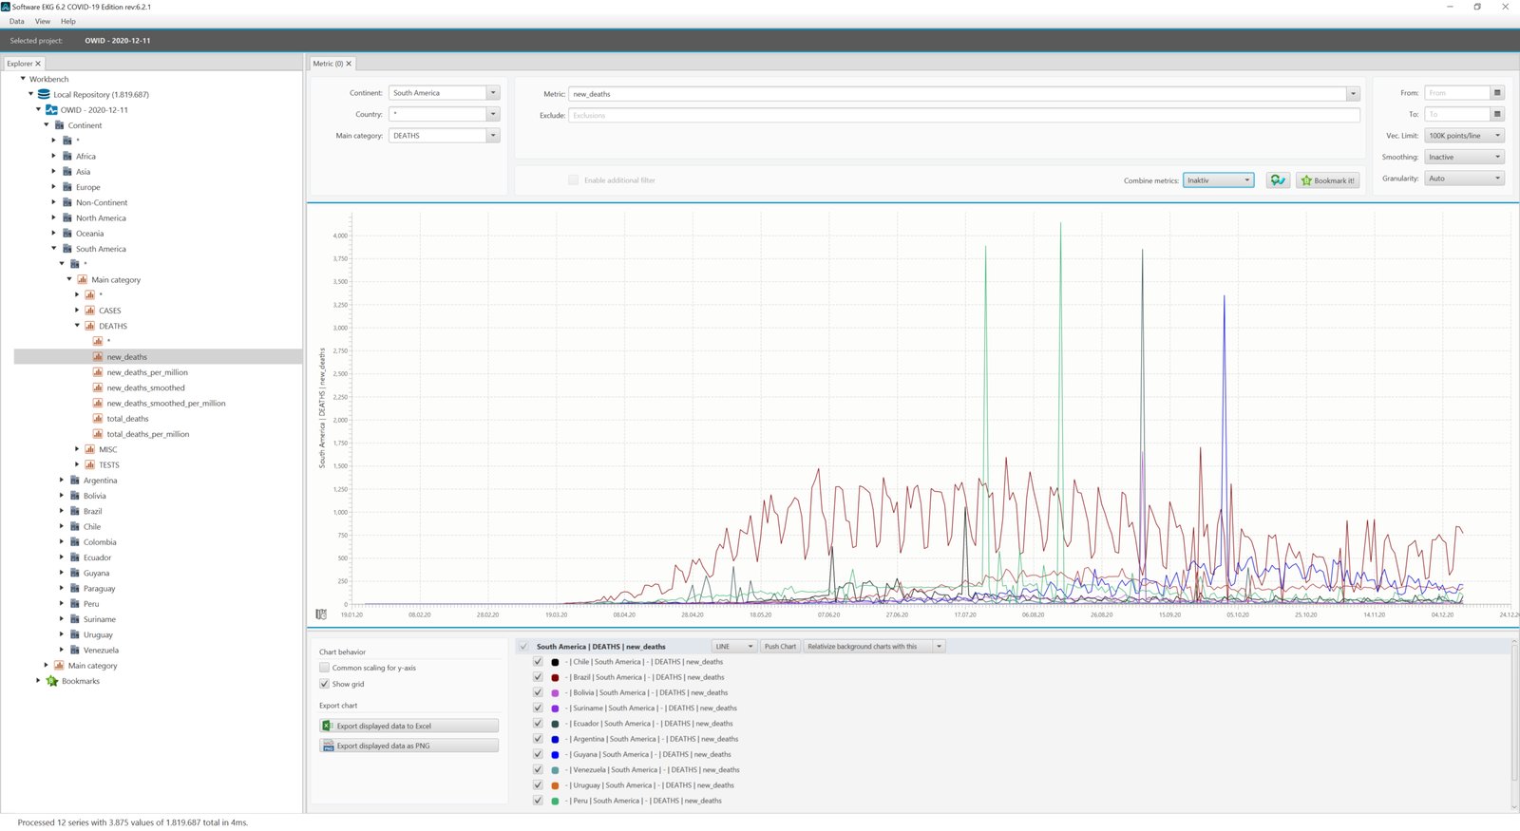The width and height of the screenshot is (1520, 831).
Task: Expand the Argentina tree node
Action: 62,480
